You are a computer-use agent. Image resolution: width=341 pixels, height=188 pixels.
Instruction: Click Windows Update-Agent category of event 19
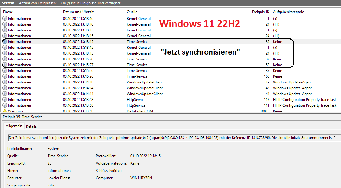point(292,82)
